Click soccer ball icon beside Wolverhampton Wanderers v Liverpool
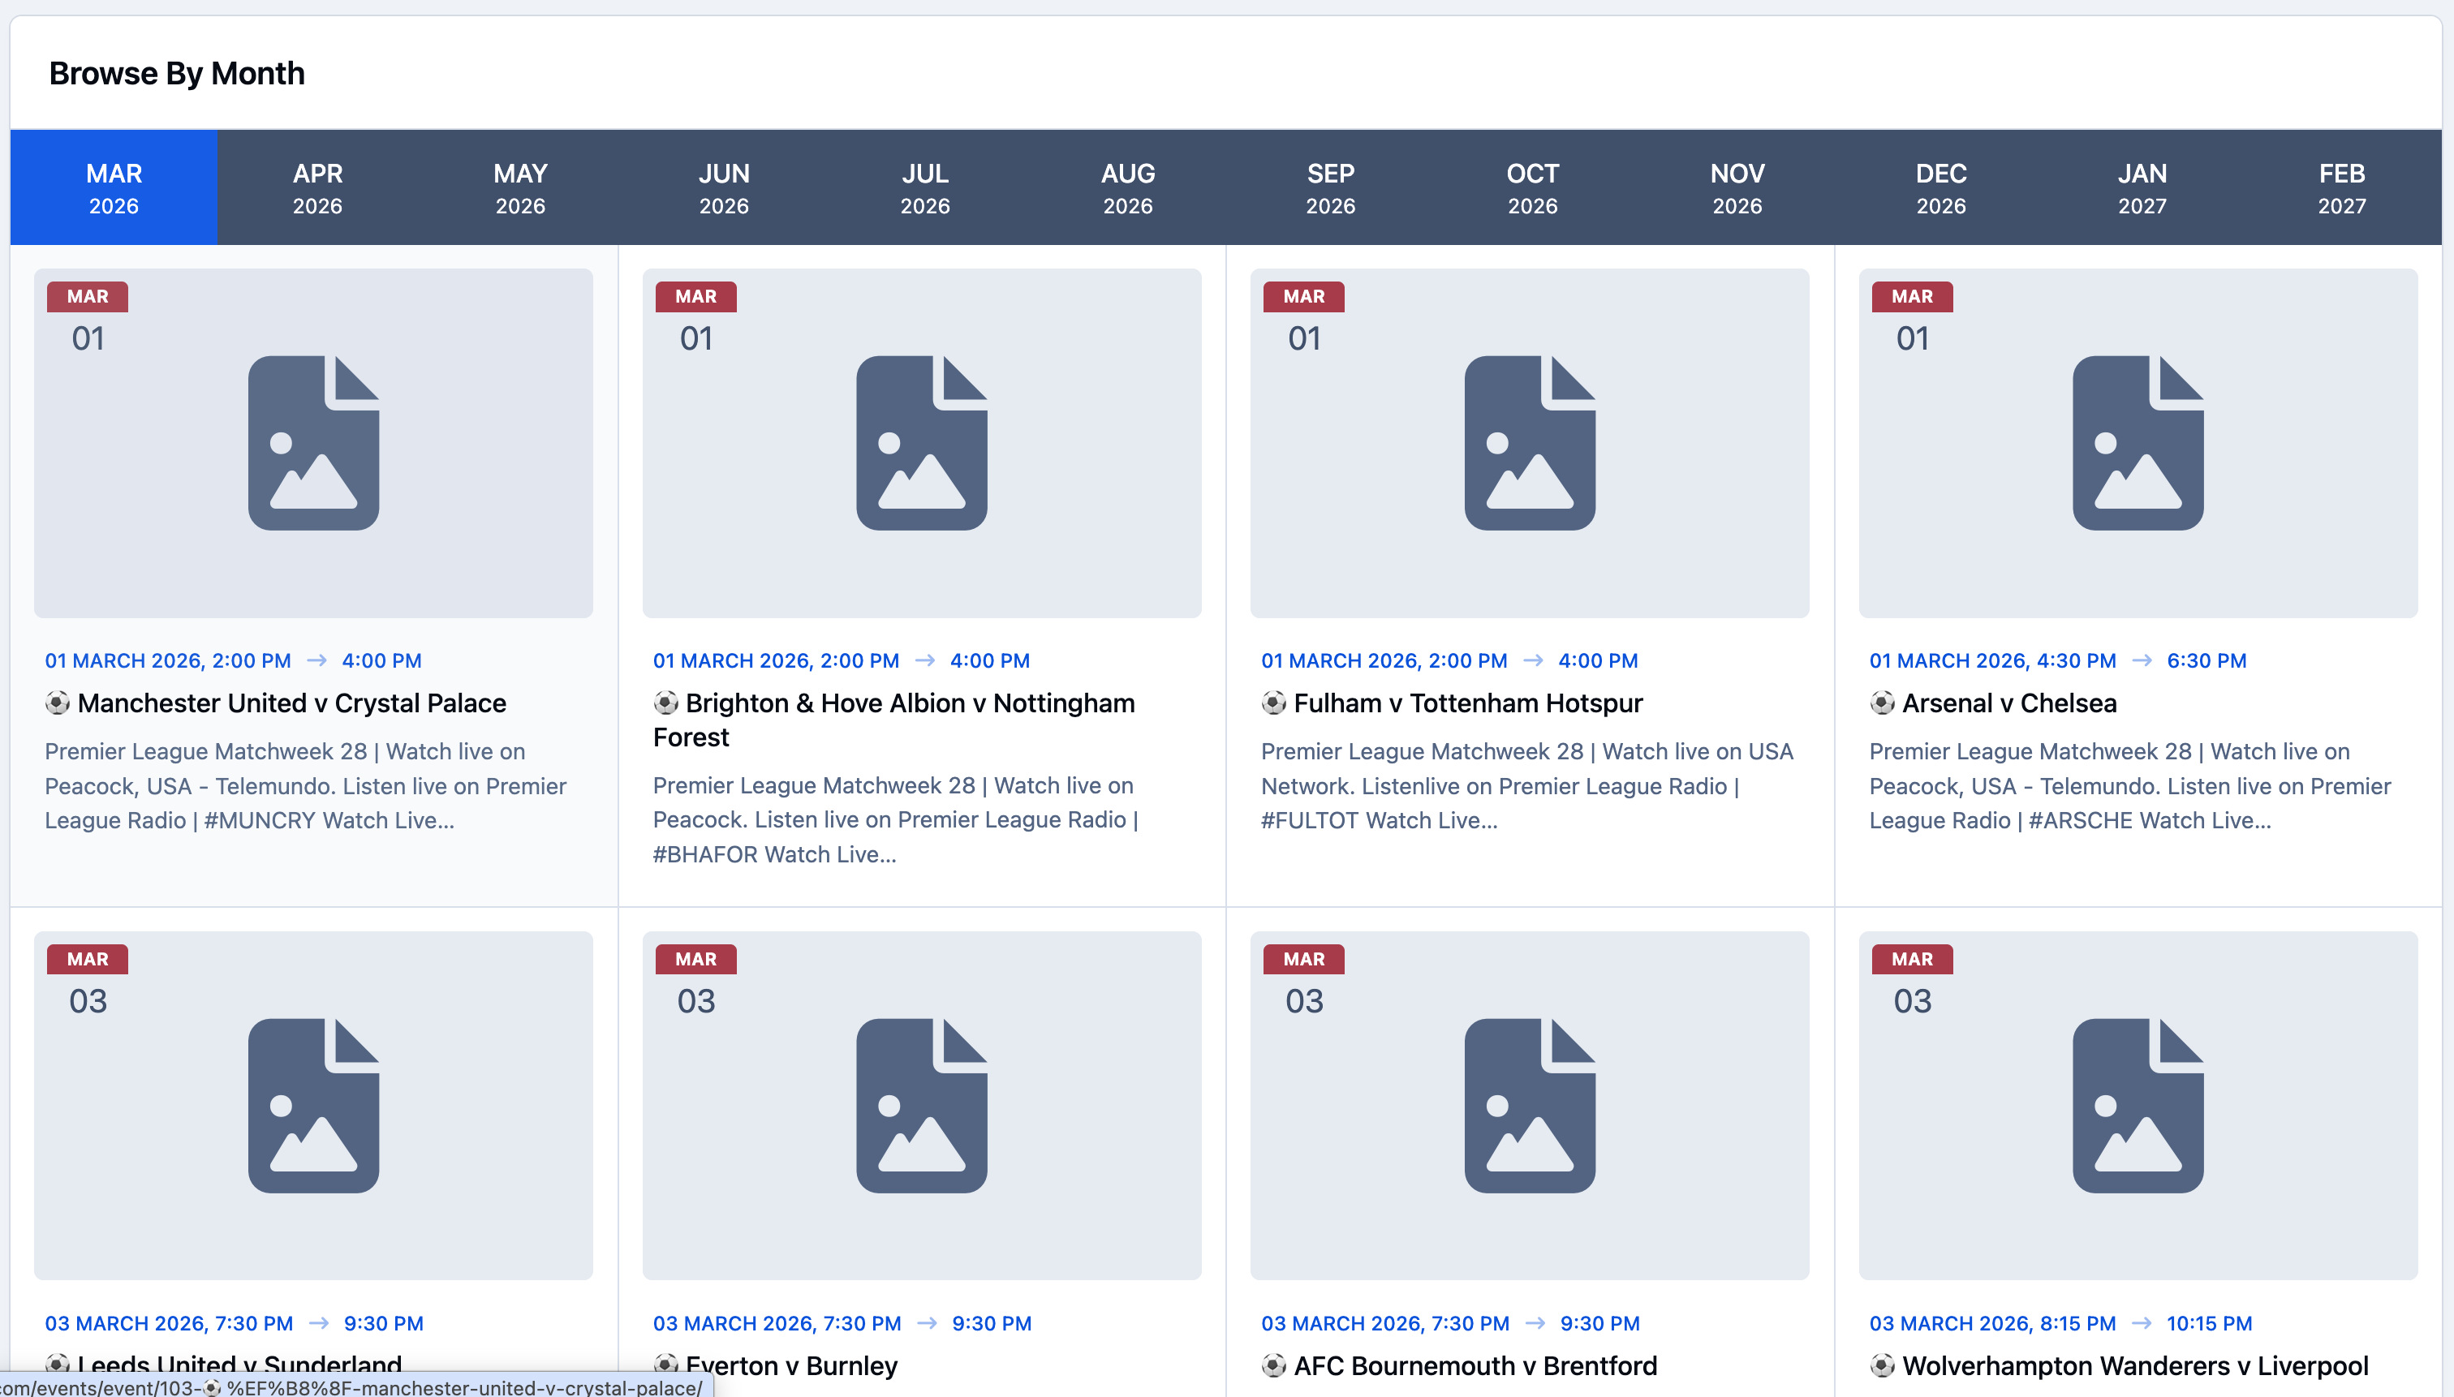Image resolution: width=2454 pixels, height=1397 pixels. coord(1882,1365)
